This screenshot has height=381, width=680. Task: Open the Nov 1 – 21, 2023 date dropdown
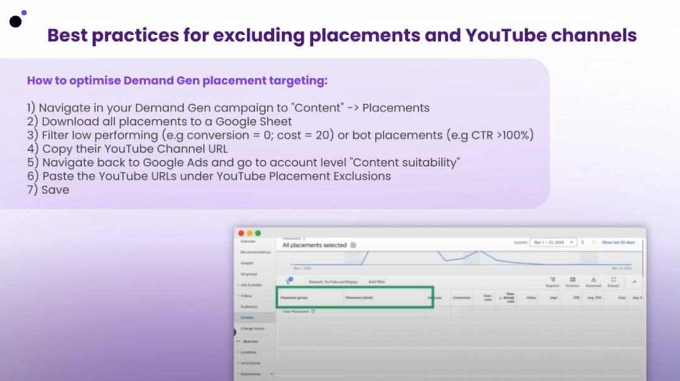point(553,243)
